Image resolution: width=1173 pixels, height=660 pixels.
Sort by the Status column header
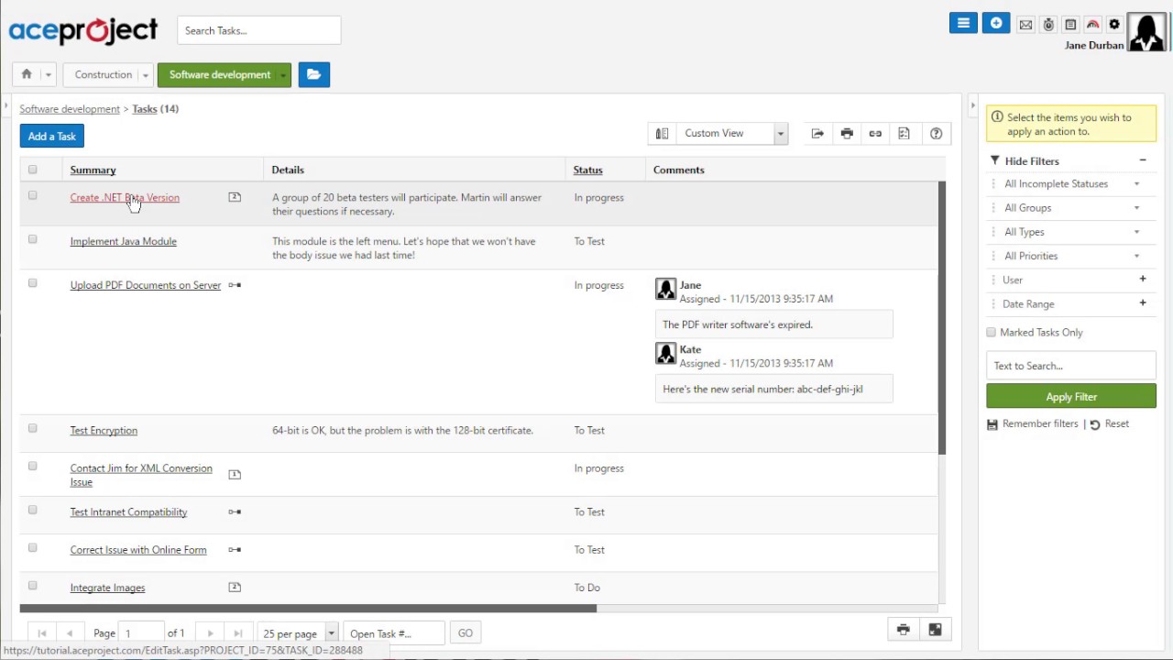(587, 170)
